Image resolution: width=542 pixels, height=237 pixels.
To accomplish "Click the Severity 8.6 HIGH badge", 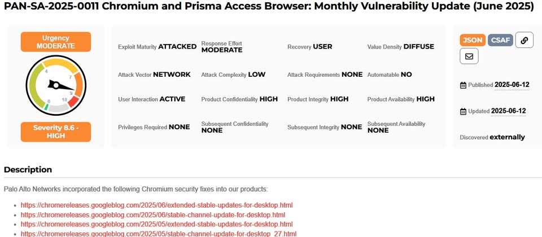I will [x=56, y=131].
